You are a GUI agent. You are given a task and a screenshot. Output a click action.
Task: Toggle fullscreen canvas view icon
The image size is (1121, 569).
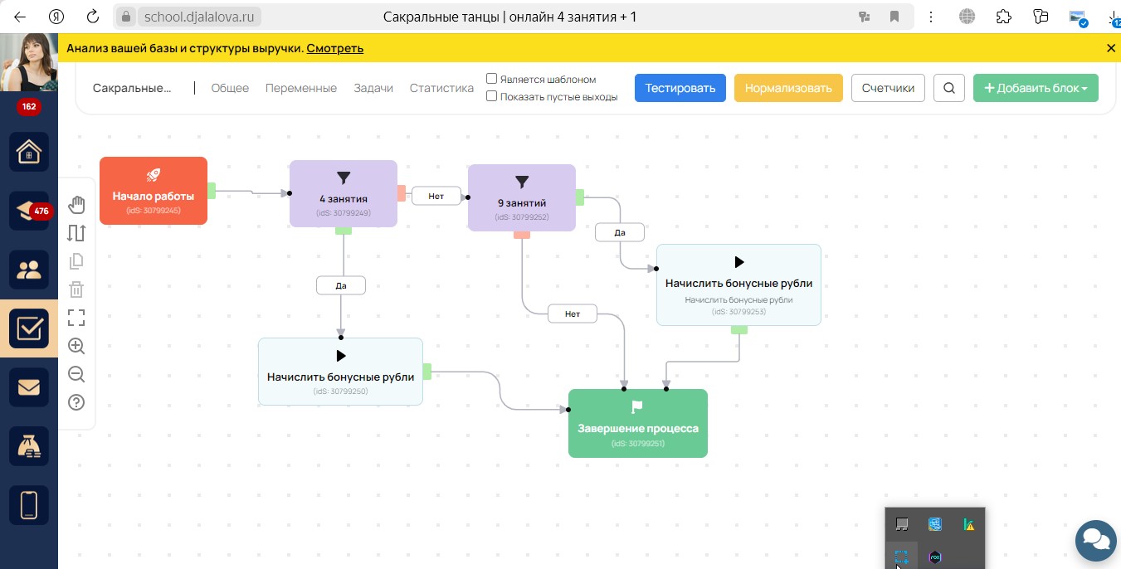click(76, 318)
